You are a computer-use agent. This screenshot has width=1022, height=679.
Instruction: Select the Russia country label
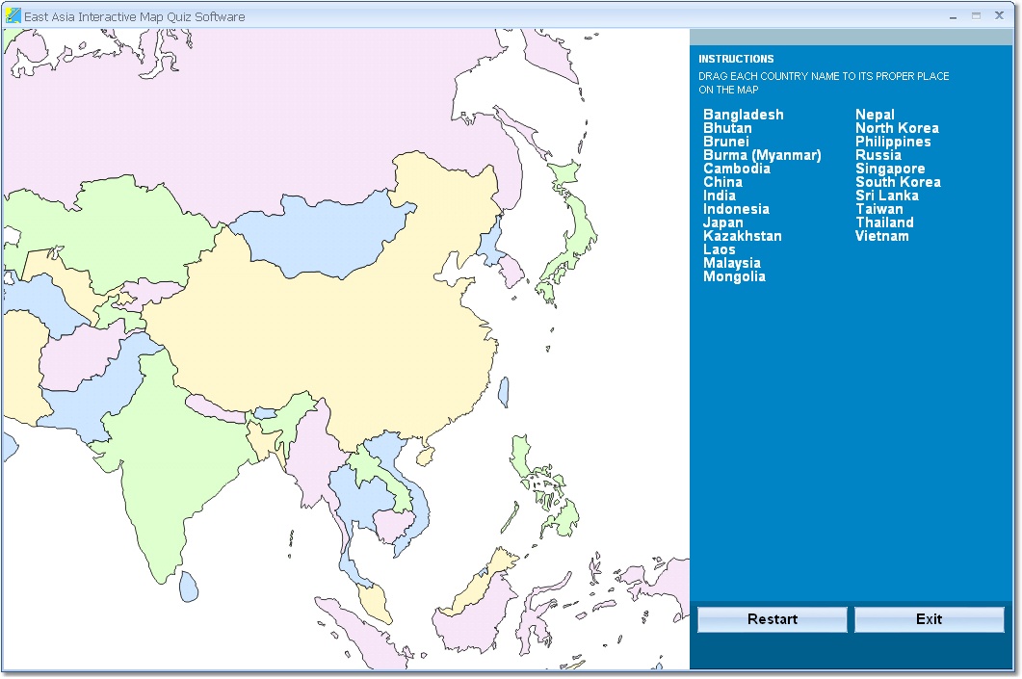click(x=878, y=155)
